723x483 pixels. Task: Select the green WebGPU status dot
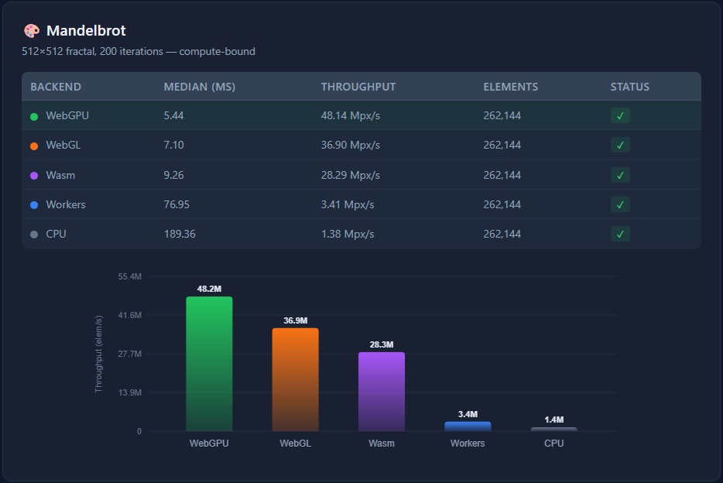[33, 115]
